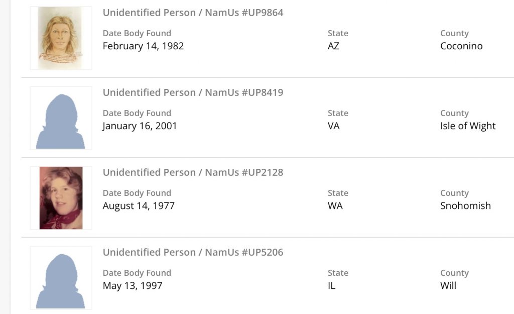Open the photo thumbnail for case UP2128
The width and height of the screenshot is (514, 314).
(61, 198)
